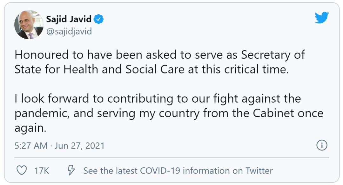See the latest COVID-19 information link
Image resolution: width=343 pixels, height=185 pixels.
(178, 171)
